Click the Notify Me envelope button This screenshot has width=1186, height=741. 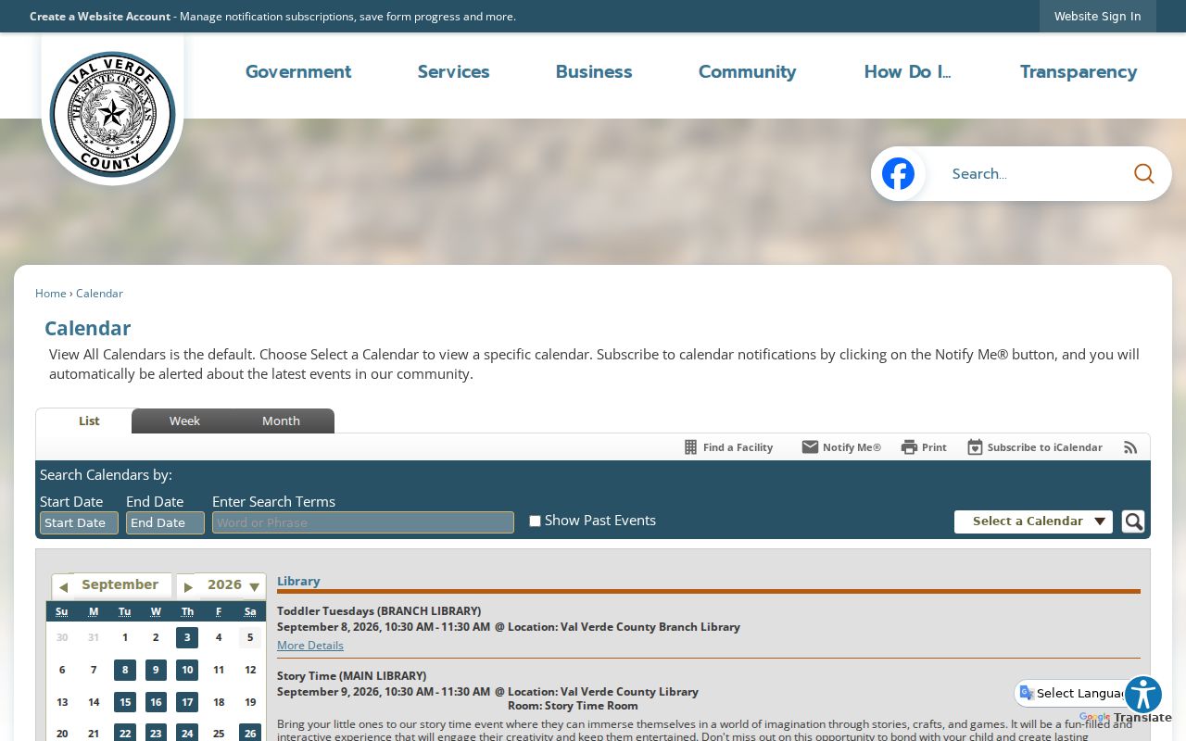click(x=841, y=447)
